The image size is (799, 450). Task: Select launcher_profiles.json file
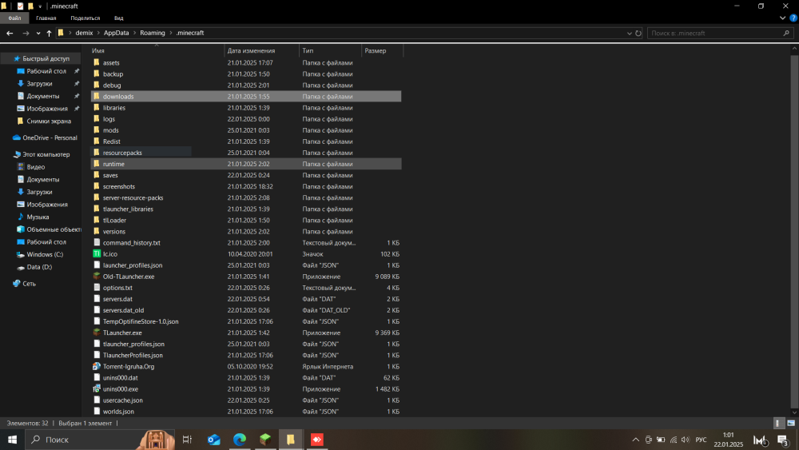point(245,265)
